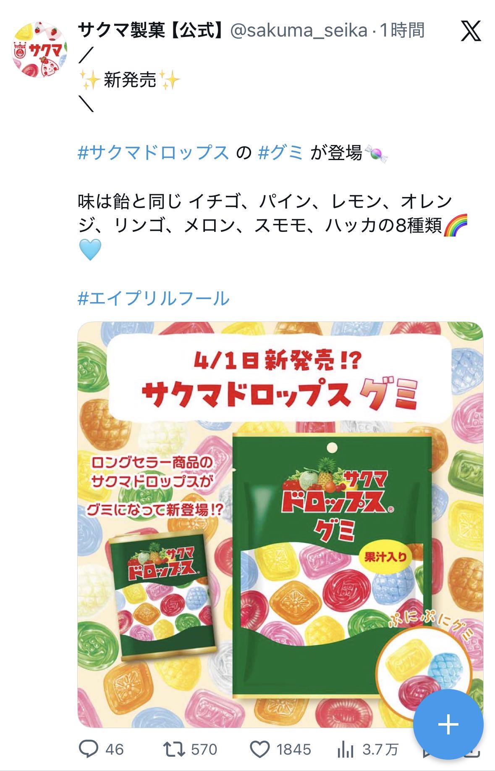Image resolution: width=495 pixels, height=771 pixels.
Task: Tap the view count 3.7万
Action: pos(380,750)
